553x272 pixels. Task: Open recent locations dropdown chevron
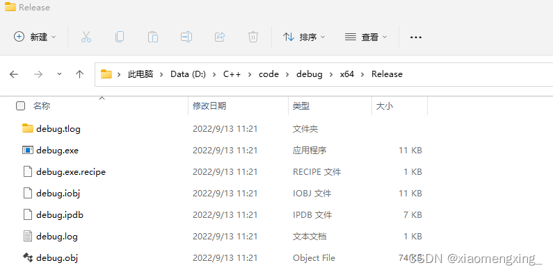pyautogui.click(x=59, y=74)
